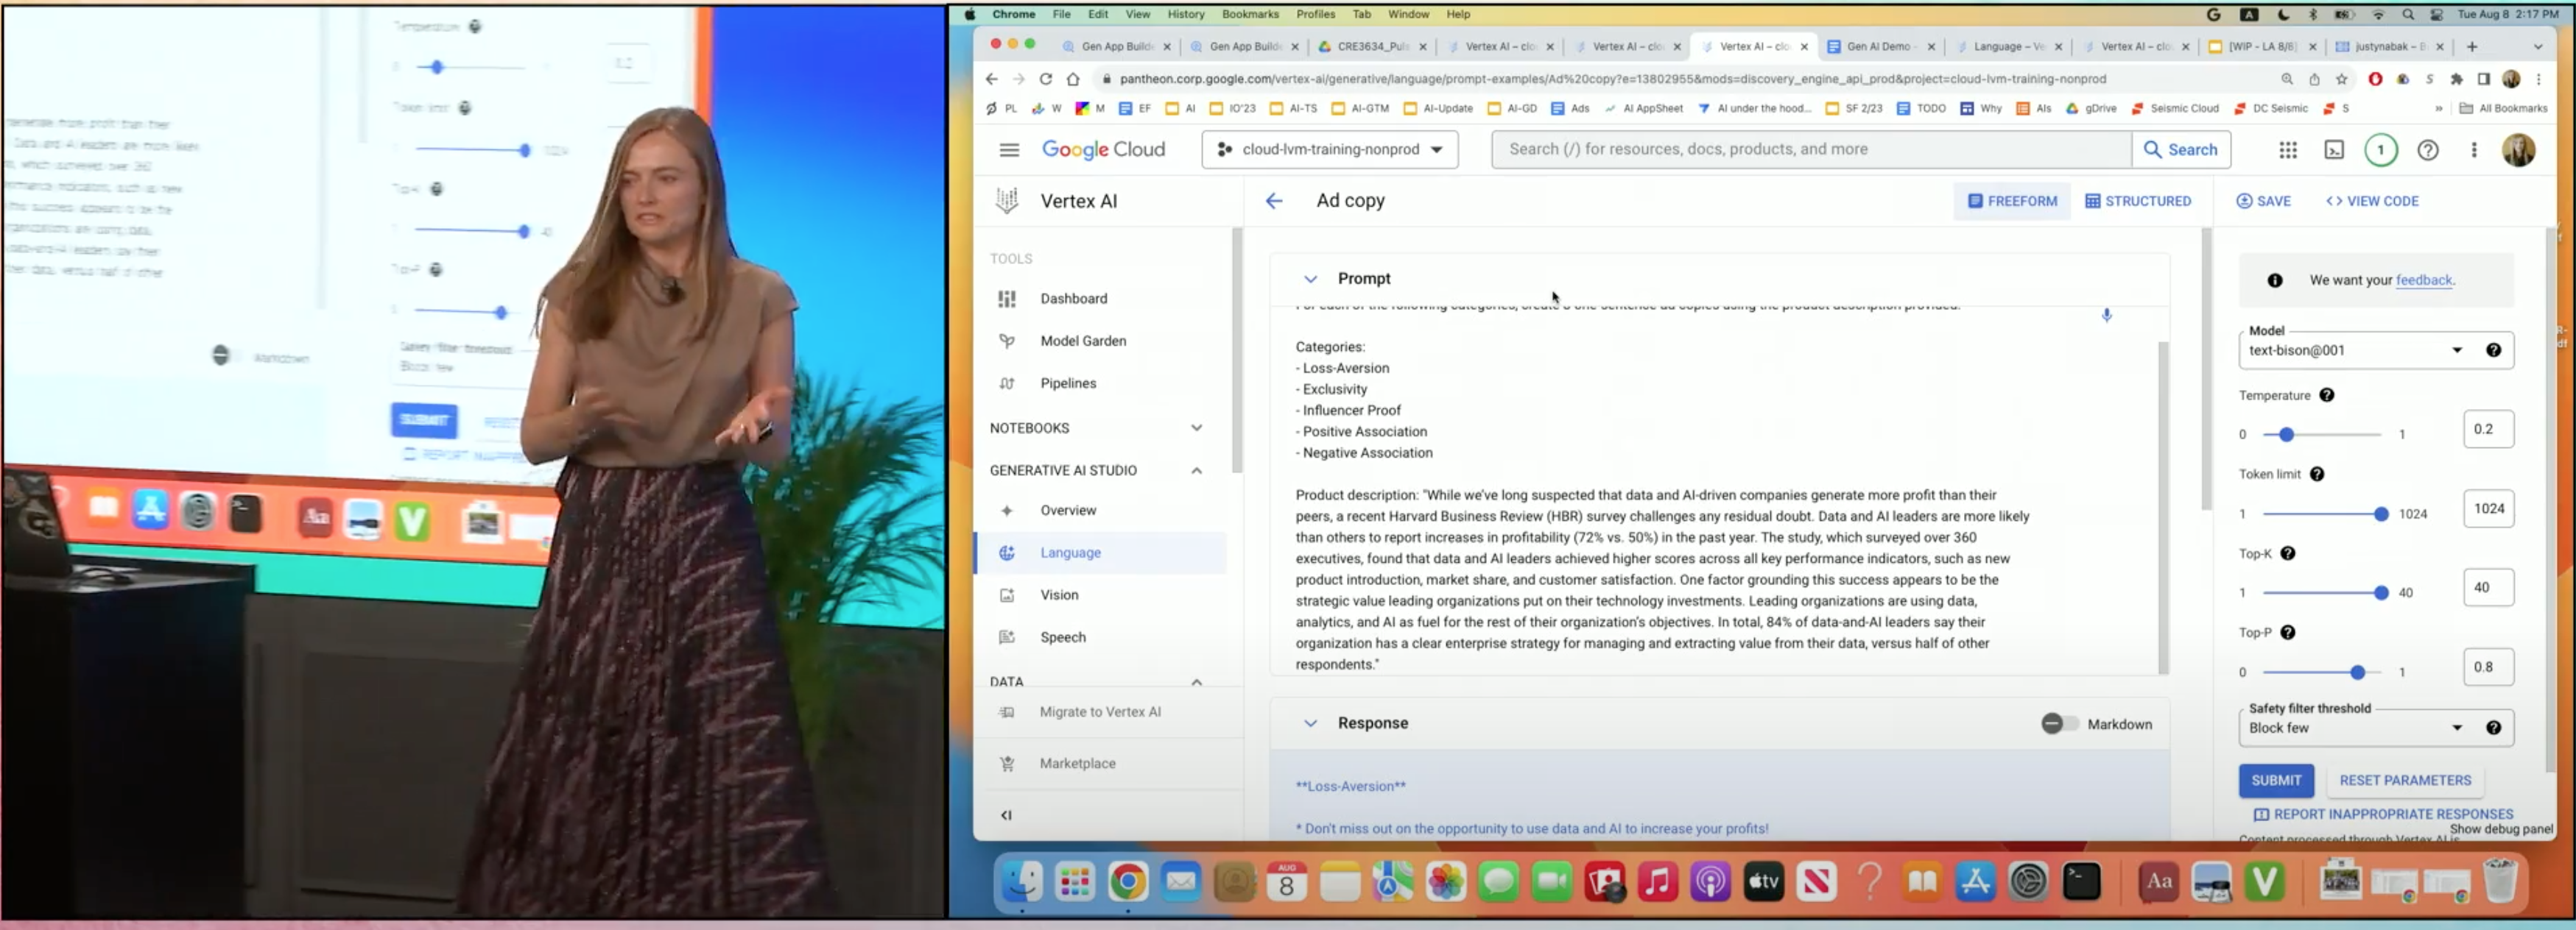Click the Vertex AI Dashboard icon
Viewport: 2576px width, 930px height.
(x=1007, y=299)
